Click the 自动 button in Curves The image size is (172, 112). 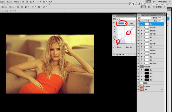[x=131, y=23]
